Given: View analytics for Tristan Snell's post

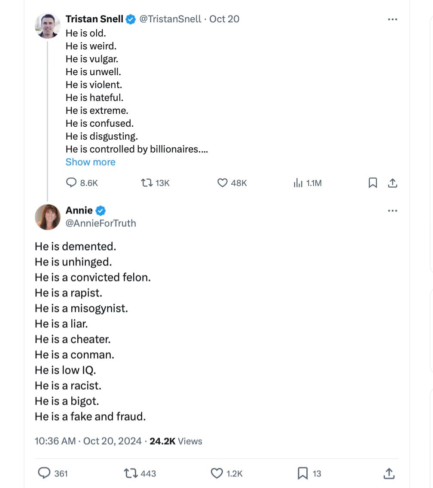Looking at the screenshot, I should pyautogui.click(x=298, y=183).
